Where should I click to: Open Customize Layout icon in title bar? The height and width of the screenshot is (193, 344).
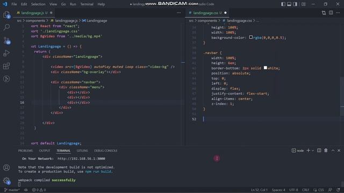303,4
